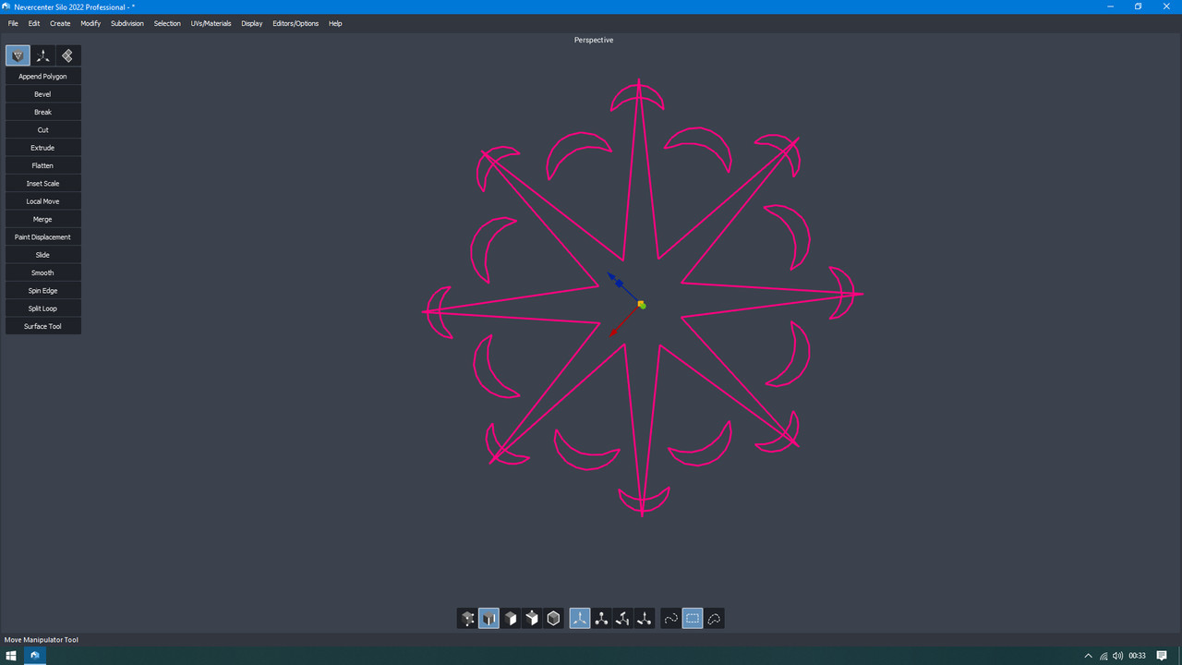Open the UVs/Materials menu

coord(211,23)
